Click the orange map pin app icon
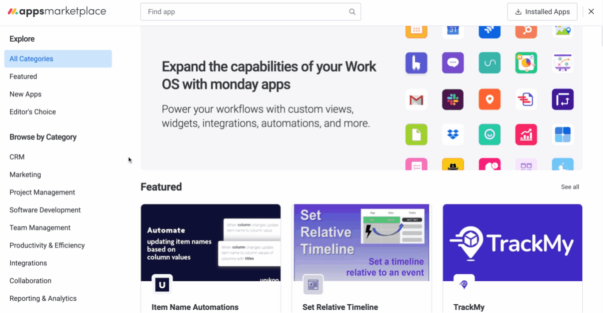 click(x=489, y=99)
